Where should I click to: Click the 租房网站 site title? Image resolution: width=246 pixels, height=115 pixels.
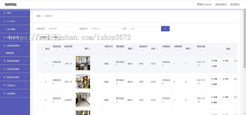[x=11, y=5]
